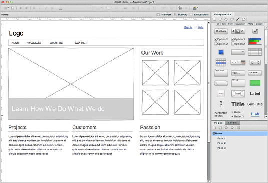The width and height of the screenshot is (268, 183).
Task: Pick the Group box component
Action: tap(238, 83)
